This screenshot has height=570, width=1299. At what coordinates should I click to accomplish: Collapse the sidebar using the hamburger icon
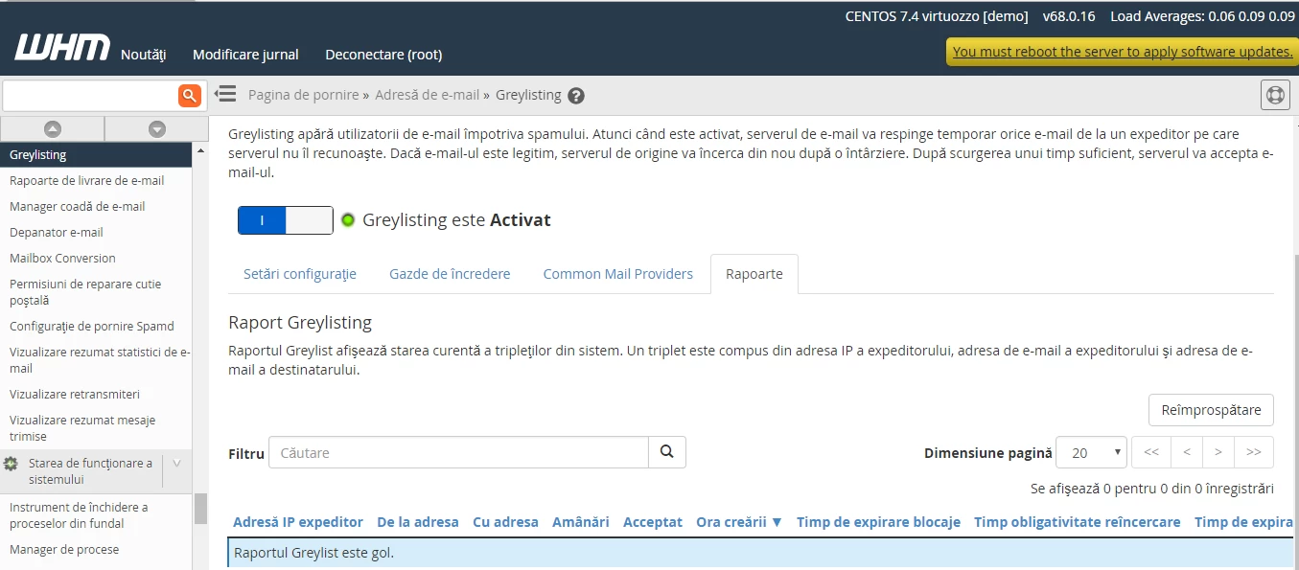click(224, 94)
